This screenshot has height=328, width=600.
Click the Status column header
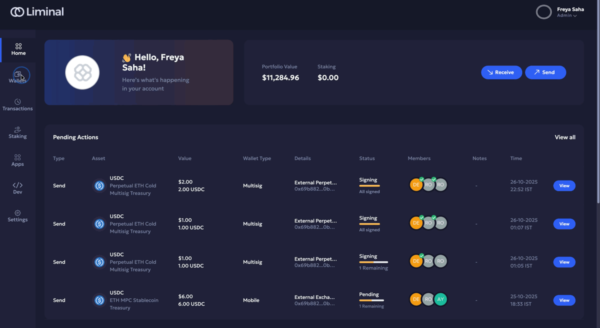click(367, 158)
